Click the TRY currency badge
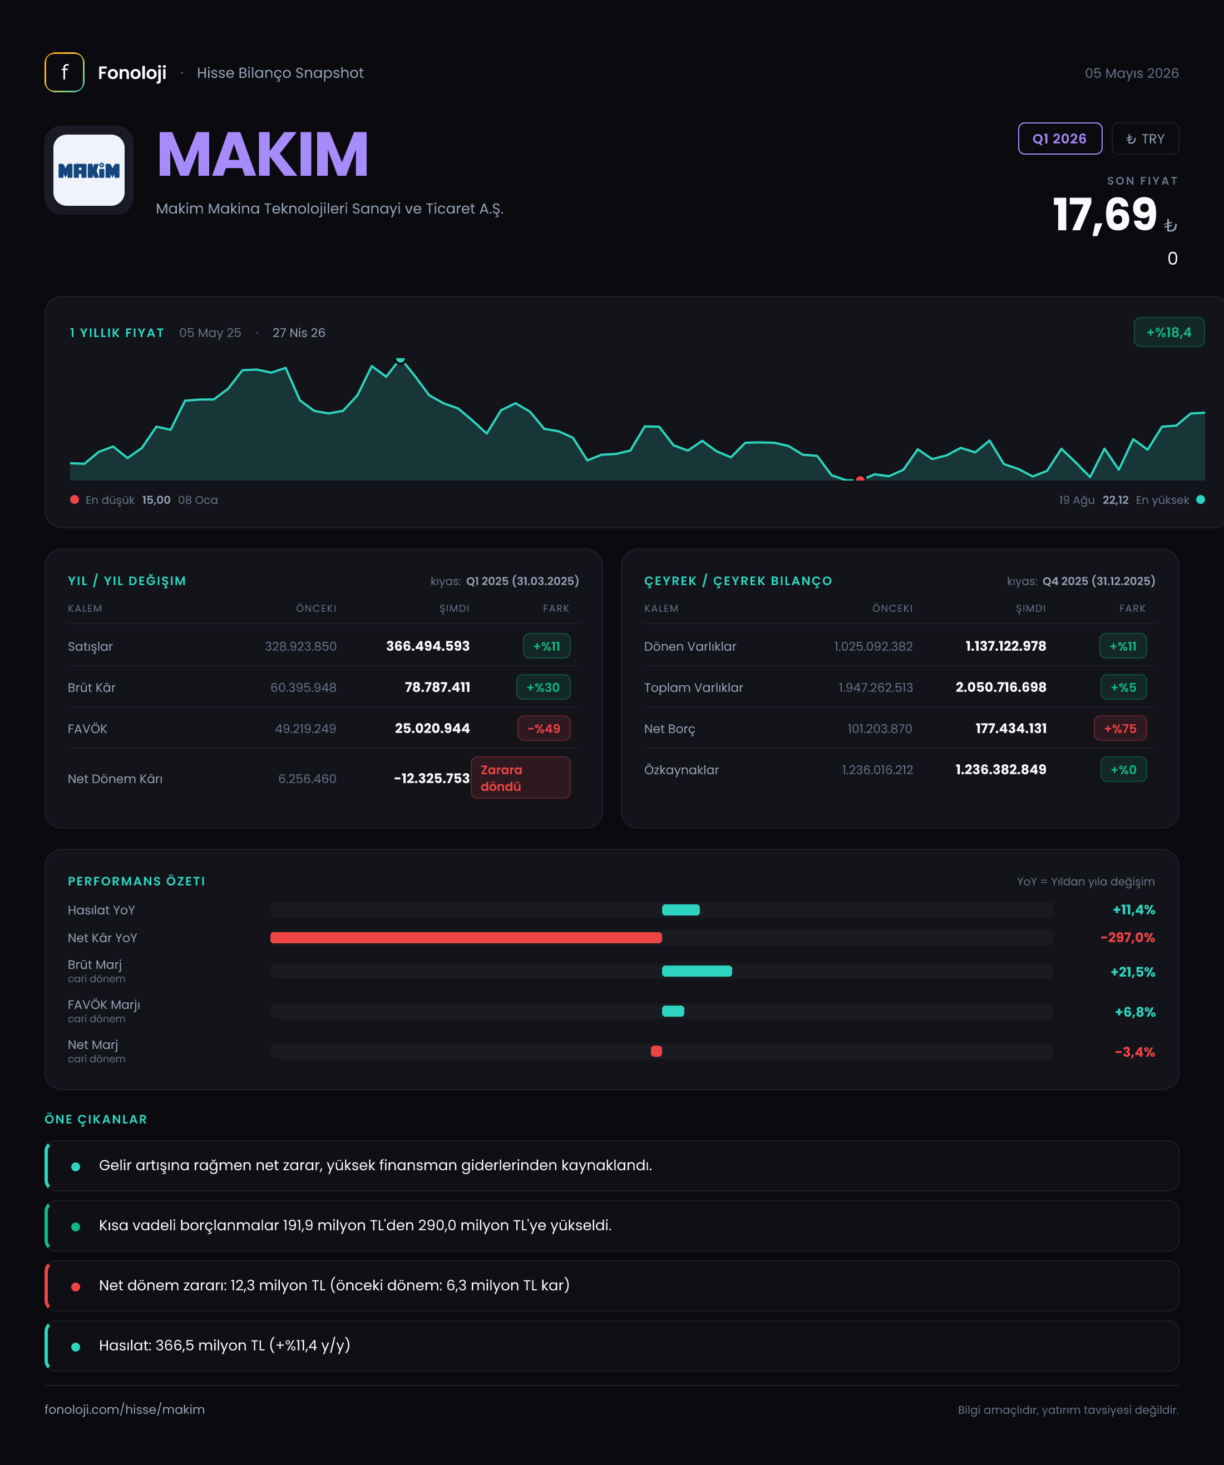The image size is (1224, 1465). click(1144, 139)
